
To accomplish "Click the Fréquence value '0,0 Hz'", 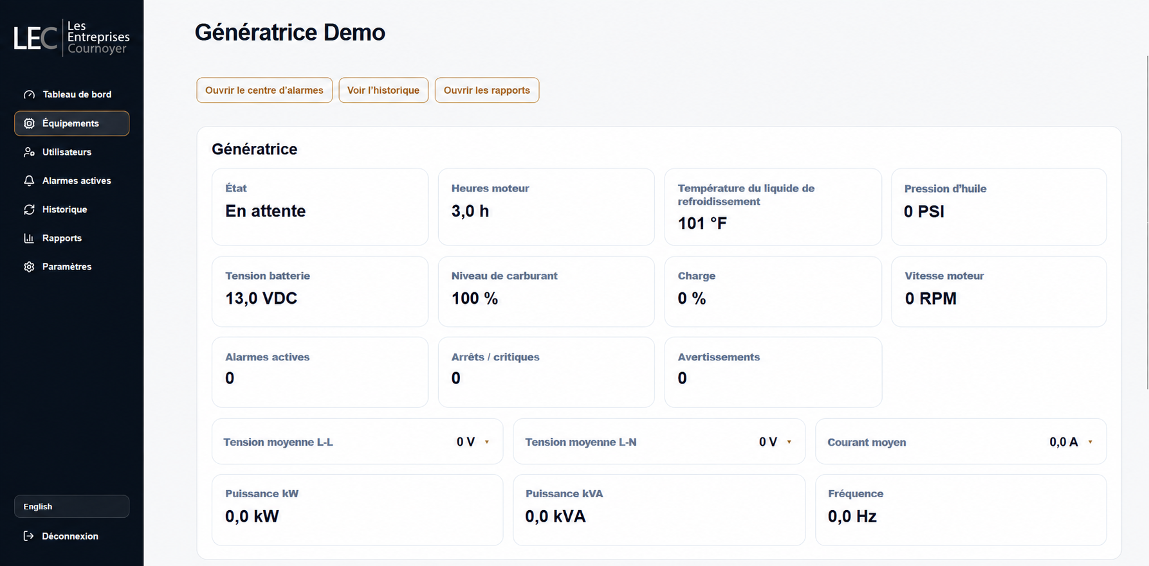I will click(852, 517).
